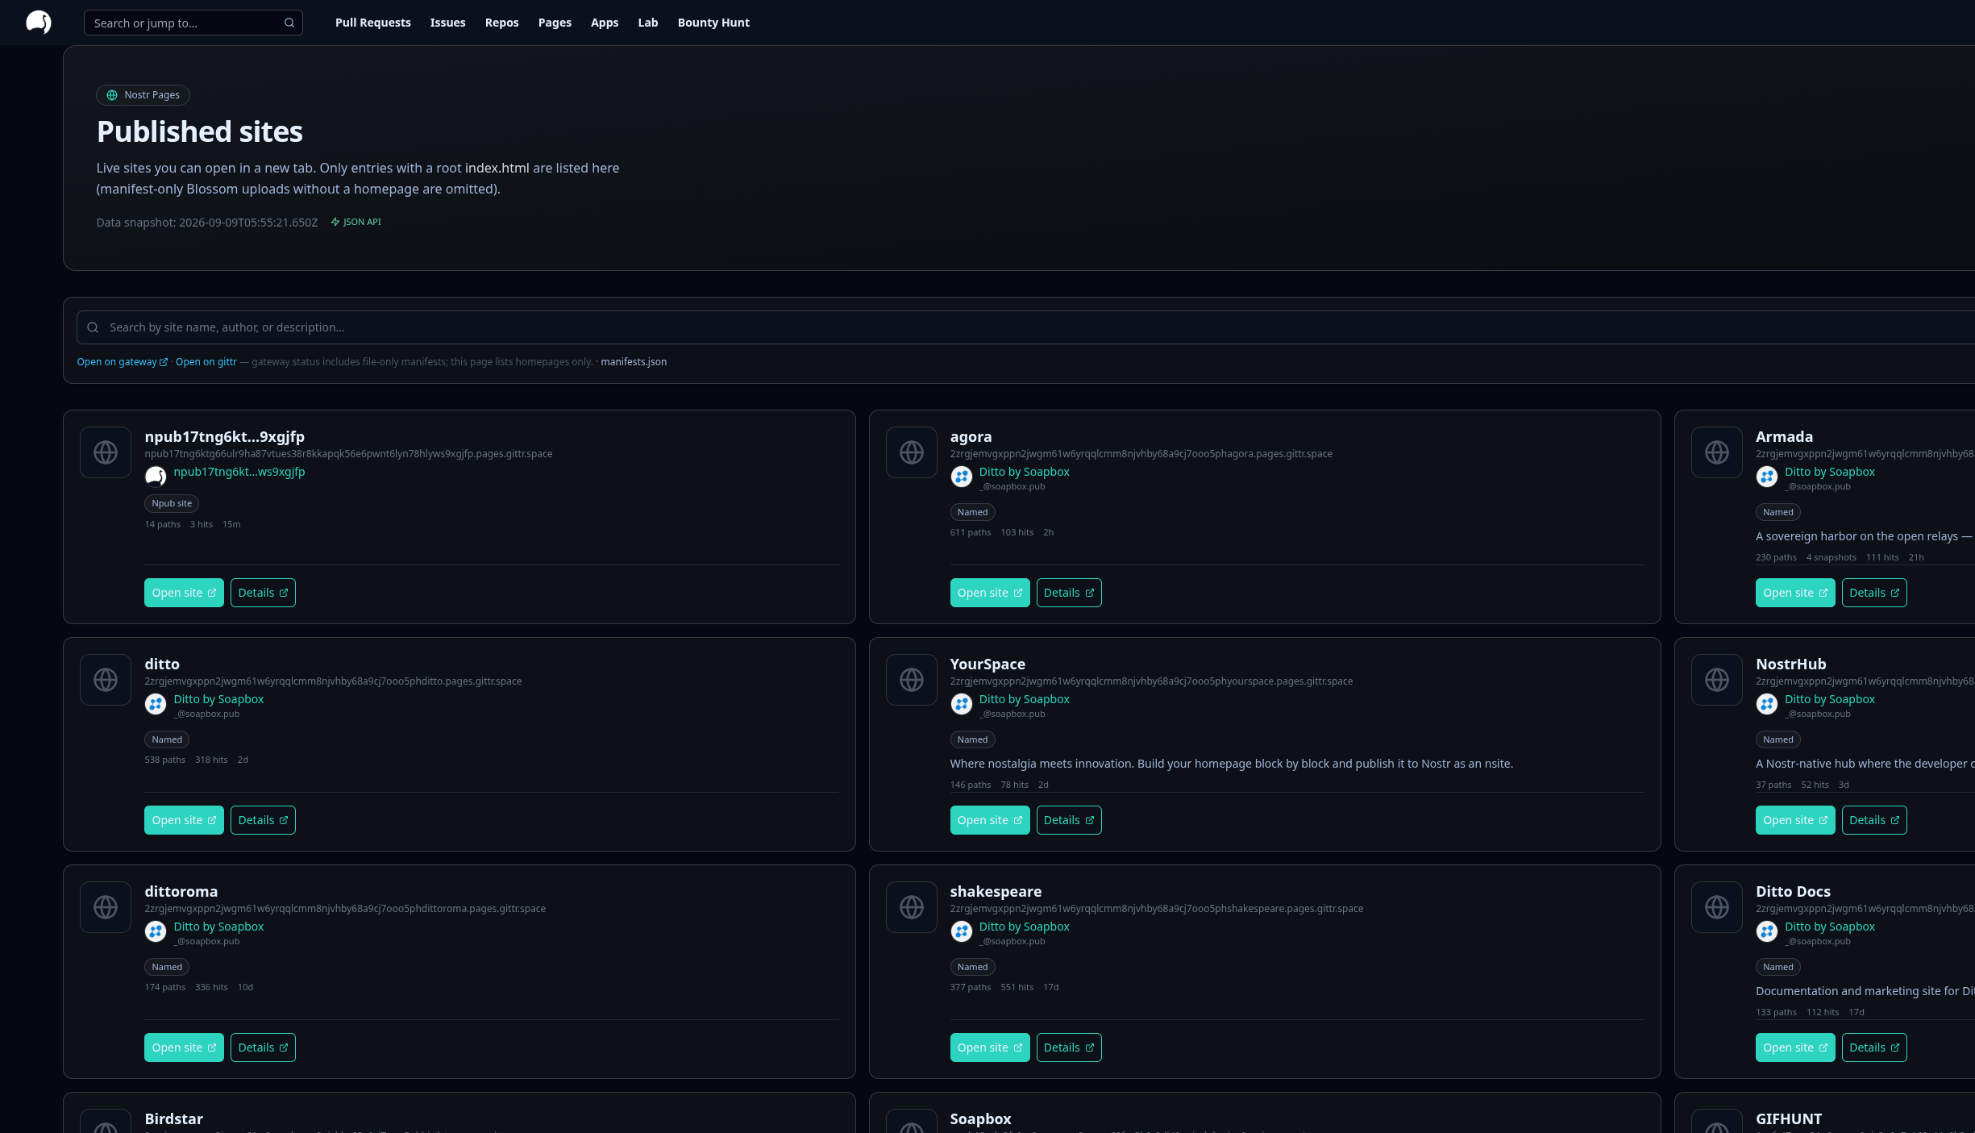The width and height of the screenshot is (1975, 1133).
Task: Click the Birdstar site title
Action: 173,1118
